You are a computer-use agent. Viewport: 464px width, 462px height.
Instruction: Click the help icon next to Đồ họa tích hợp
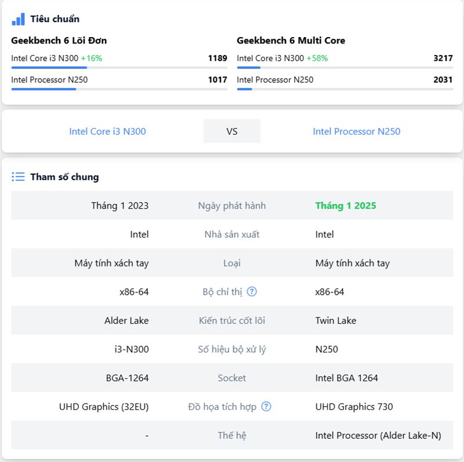(266, 407)
